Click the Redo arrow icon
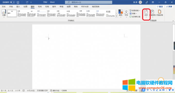The height and width of the screenshot is (93, 175). pyautogui.click(x=27, y=2)
